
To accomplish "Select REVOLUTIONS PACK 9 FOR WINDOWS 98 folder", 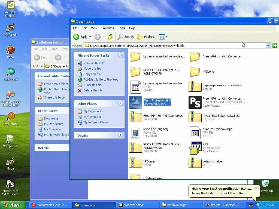I will click(155, 72).
